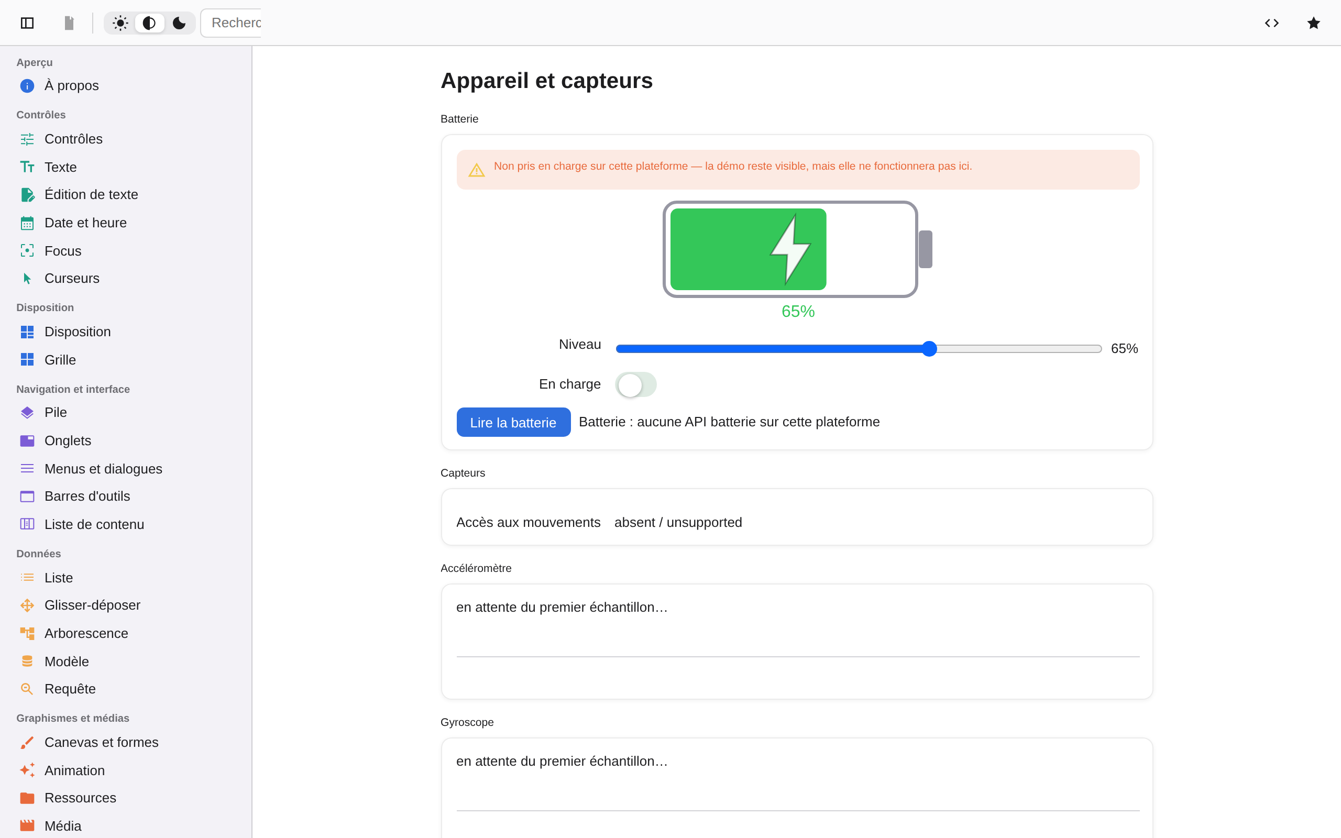Open Barres d'outils icon
The height and width of the screenshot is (838, 1341).
point(27,496)
